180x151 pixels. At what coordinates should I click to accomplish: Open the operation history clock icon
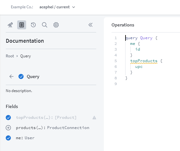pos(33,25)
